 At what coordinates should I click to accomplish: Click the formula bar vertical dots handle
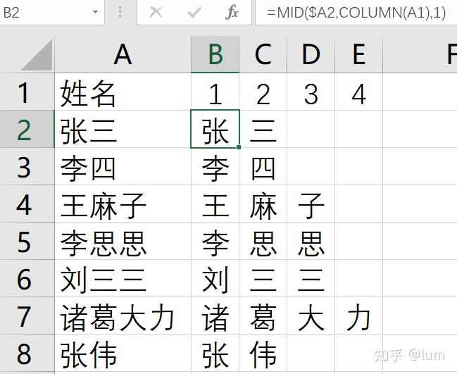120,12
